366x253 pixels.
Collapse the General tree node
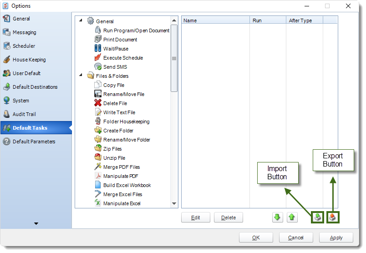81,20
